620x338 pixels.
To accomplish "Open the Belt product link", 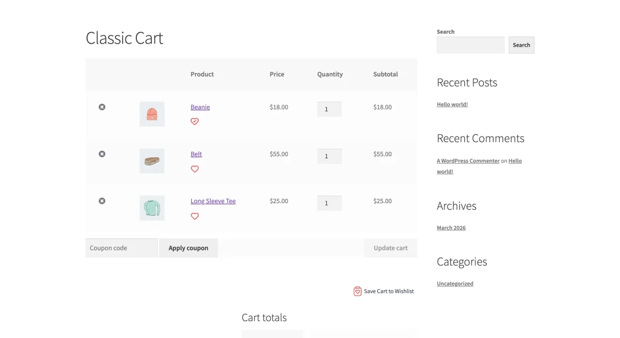I will click(x=196, y=154).
